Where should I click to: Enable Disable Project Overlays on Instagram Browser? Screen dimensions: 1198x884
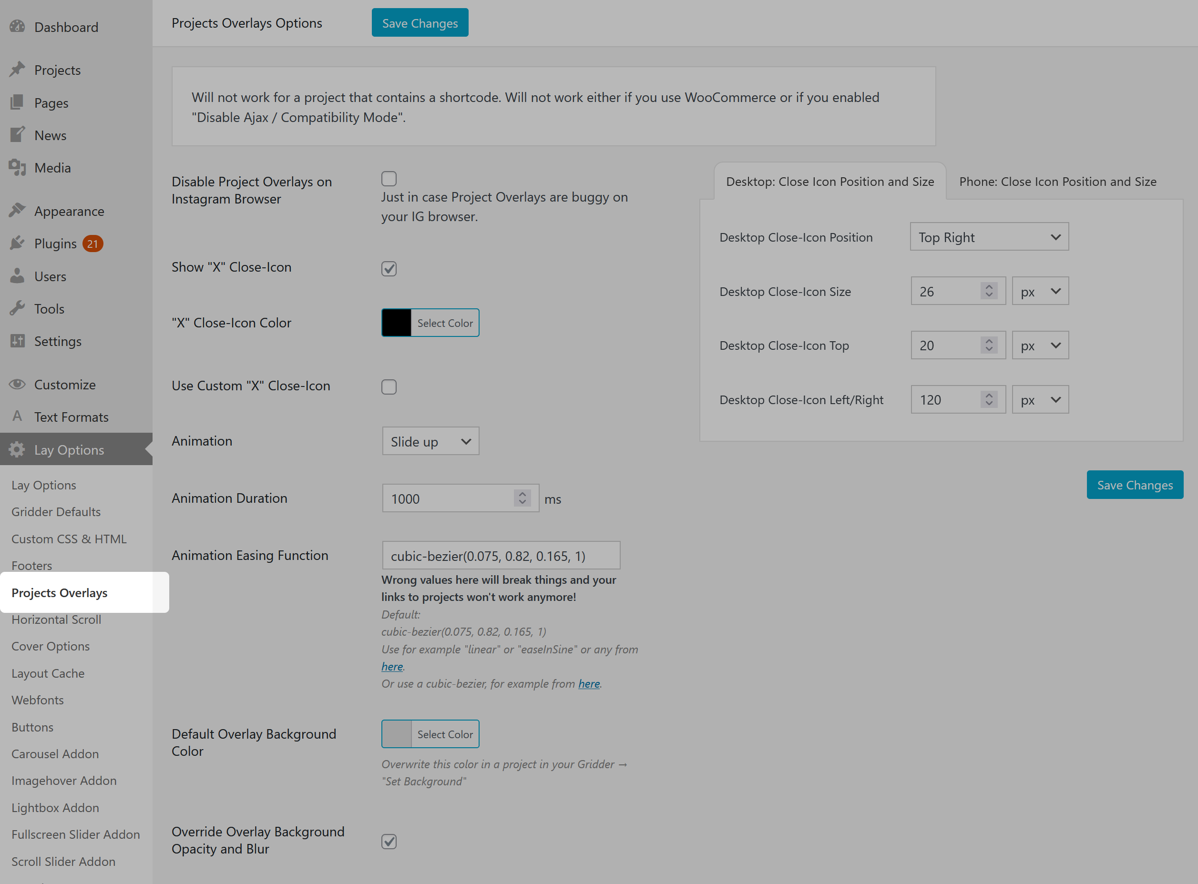pos(389,178)
